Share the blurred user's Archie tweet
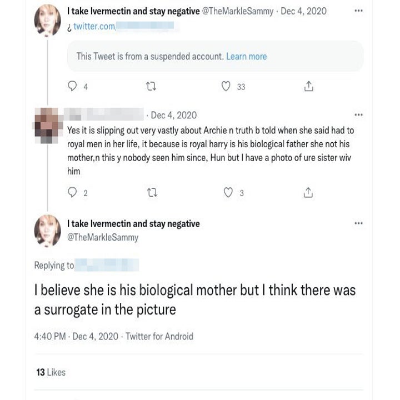 point(309,192)
